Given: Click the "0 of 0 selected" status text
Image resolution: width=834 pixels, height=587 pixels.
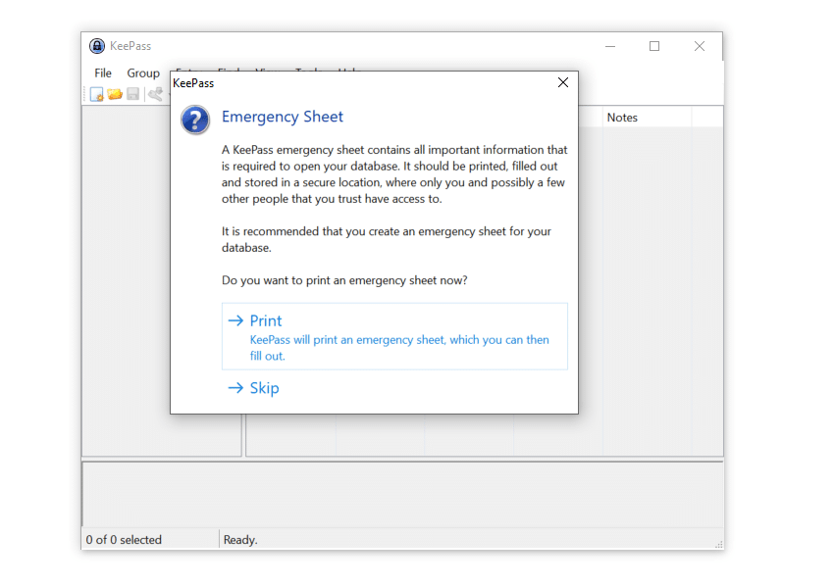Looking at the screenshot, I should point(124,540).
